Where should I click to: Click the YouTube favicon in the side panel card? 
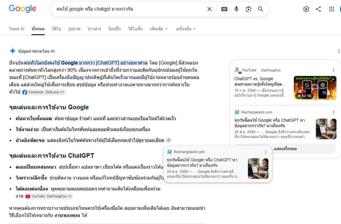[x=237, y=70]
